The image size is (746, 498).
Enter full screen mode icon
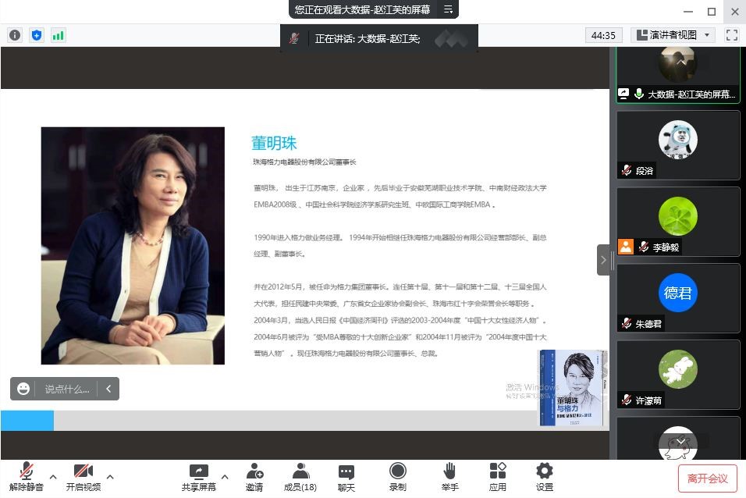(731, 35)
